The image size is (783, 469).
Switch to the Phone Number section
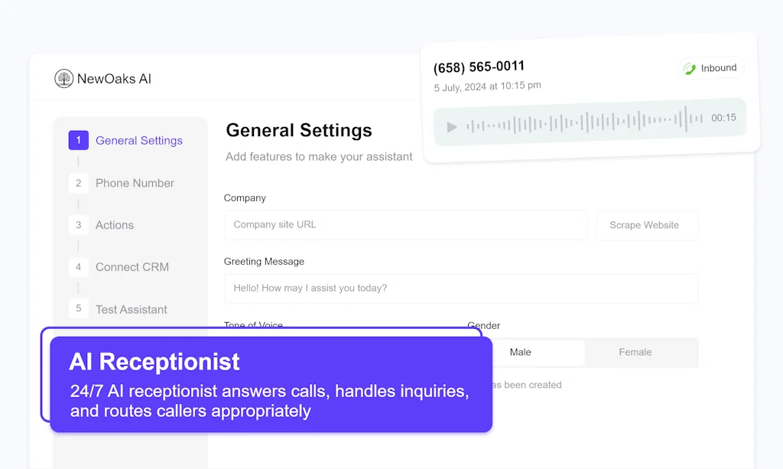coord(134,183)
